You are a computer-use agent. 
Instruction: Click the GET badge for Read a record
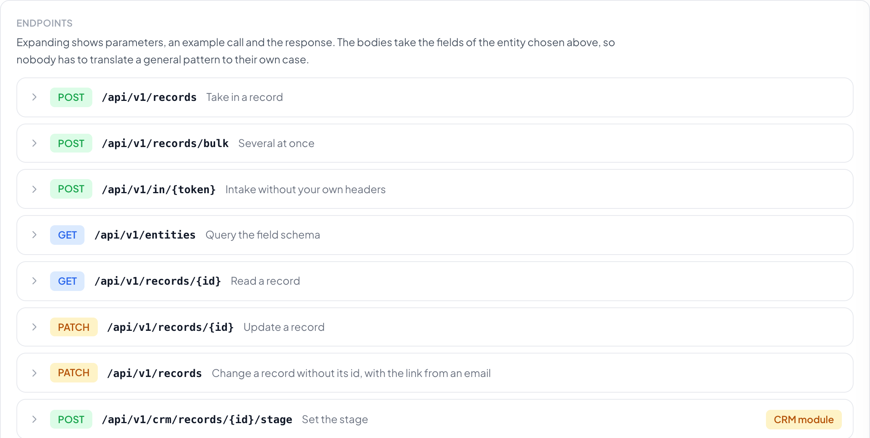tap(67, 281)
